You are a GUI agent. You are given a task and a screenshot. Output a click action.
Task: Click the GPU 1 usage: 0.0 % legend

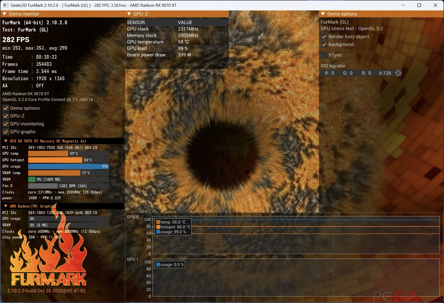coord(170,264)
